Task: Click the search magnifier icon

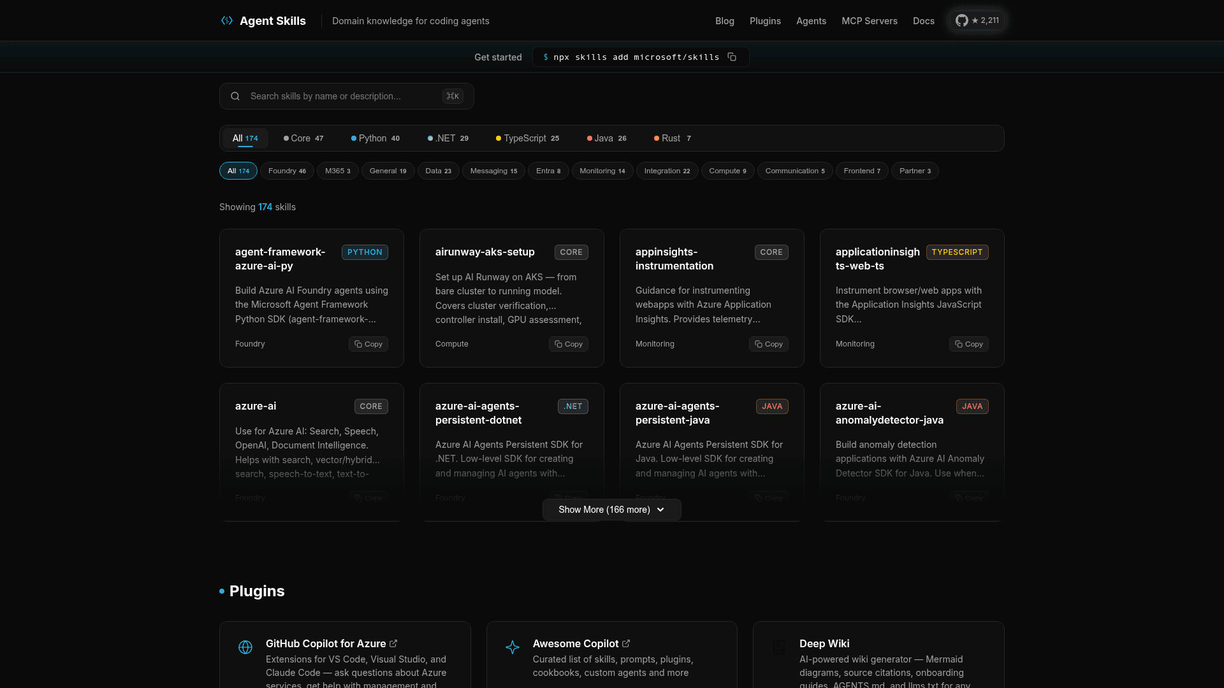Action: (x=235, y=96)
